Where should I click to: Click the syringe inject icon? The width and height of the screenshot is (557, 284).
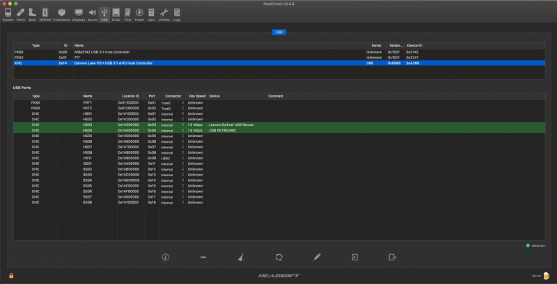[317, 257]
